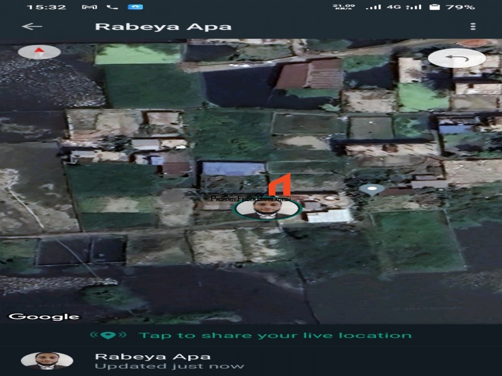Screen dimensions: 502x376
Task: Tap the Gmail notification icon in status bar
Action: click(90, 7)
